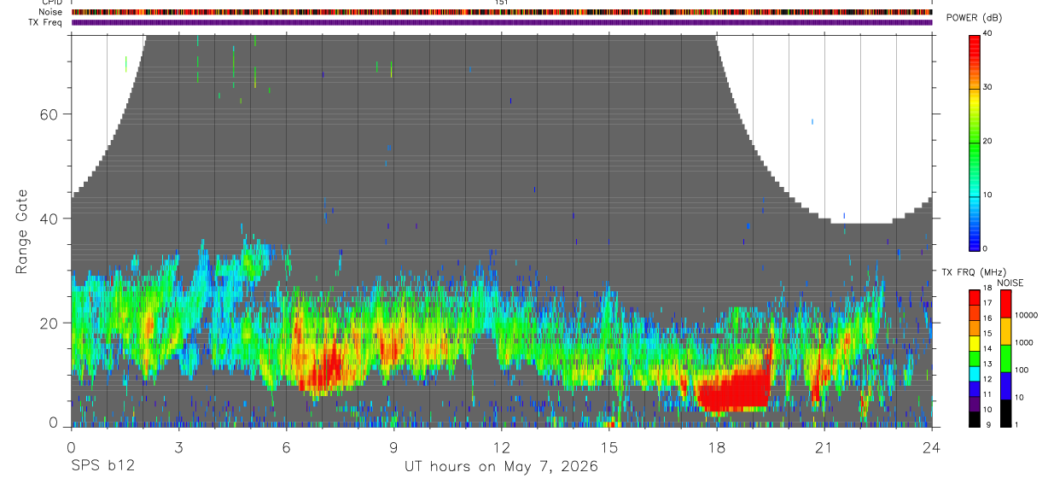Click the NOISE color scale bar

click(x=1004, y=359)
